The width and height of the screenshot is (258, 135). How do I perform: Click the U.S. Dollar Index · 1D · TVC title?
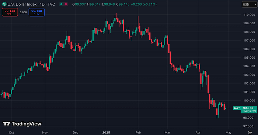coord(31,4)
